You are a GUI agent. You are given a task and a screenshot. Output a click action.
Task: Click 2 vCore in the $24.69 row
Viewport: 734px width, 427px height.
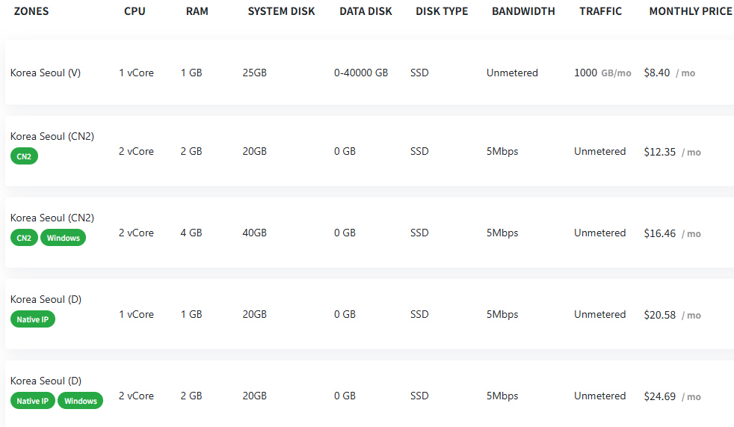[x=136, y=396]
